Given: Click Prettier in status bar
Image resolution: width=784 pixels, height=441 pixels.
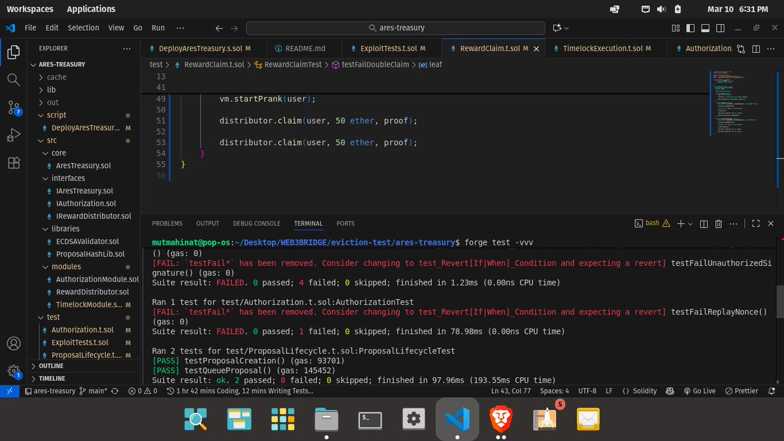Looking at the screenshot, I should pyautogui.click(x=741, y=391).
